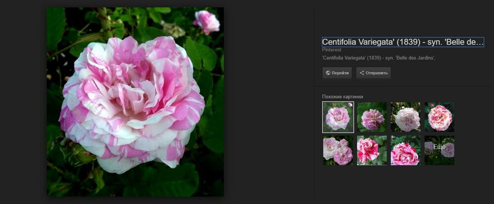Open the Pinterest source link
The width and height of the screenshot is (494, 204).
331,50
